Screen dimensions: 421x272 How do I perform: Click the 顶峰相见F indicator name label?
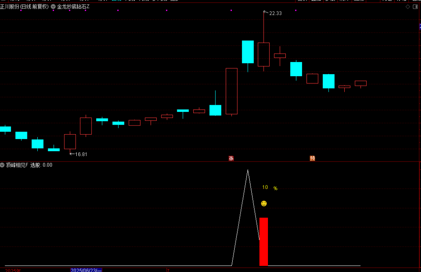click(x=17, y=165)
